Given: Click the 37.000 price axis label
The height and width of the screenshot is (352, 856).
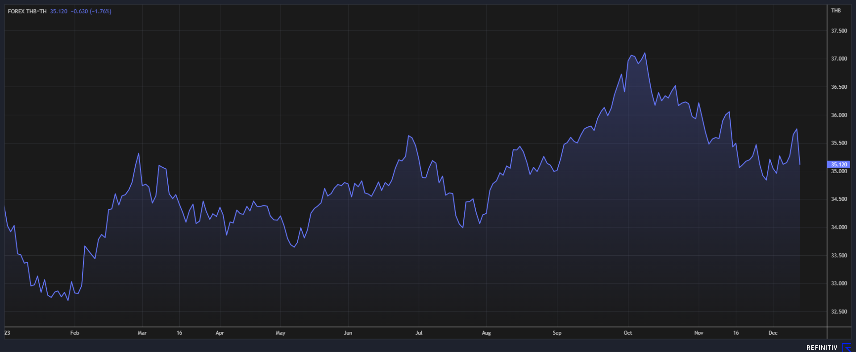Looking at the screenshot, I should coord(839,59).
